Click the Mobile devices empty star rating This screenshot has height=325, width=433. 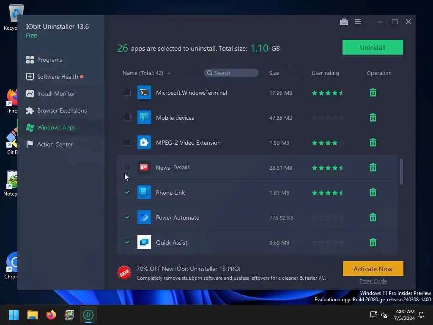tap(328, 118)
